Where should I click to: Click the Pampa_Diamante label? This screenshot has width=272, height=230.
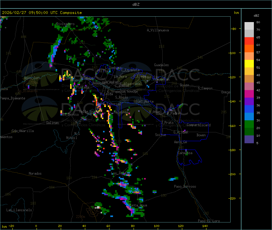tap(13, 98)
